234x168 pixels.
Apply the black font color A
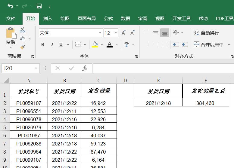[110, 44]
